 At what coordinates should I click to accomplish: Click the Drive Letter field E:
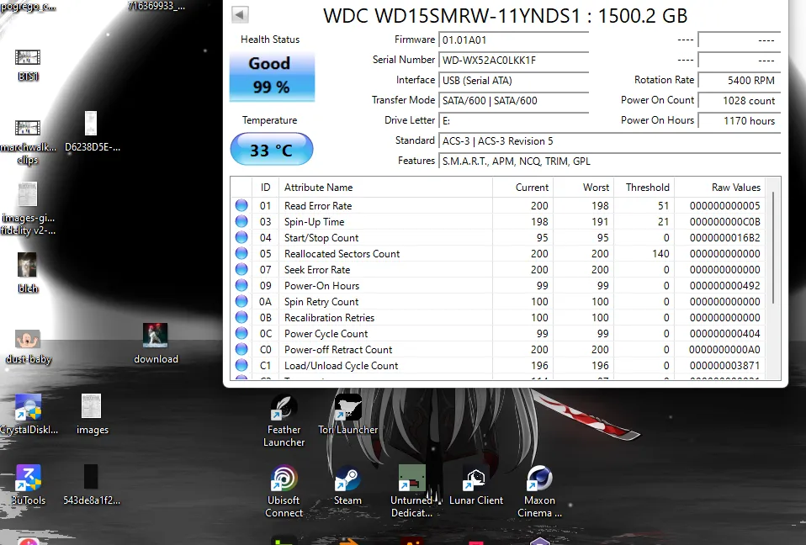(x=513, y=121)
